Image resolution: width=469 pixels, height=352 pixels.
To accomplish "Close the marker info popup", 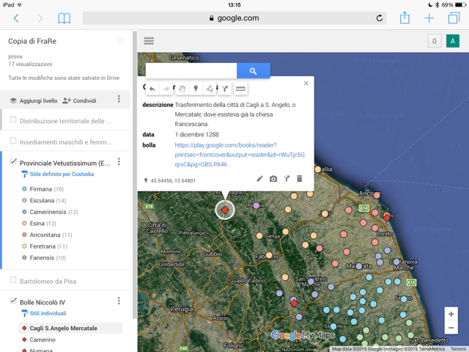I will click(306, 83).
